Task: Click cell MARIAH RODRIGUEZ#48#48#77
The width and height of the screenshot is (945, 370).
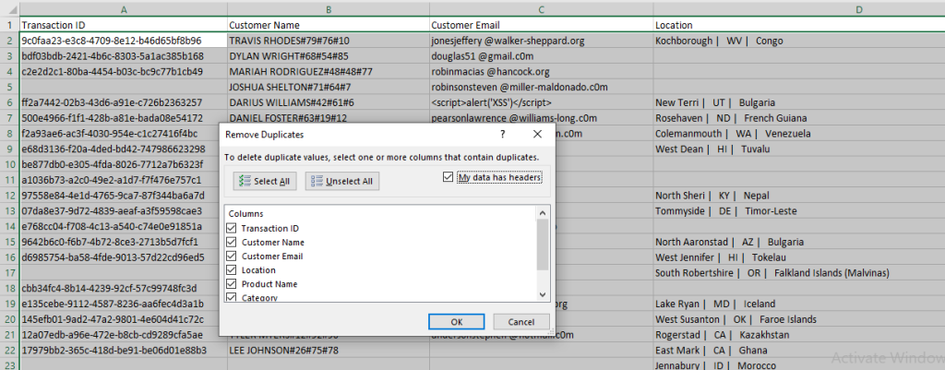Action: pyautogui.click(x=329, y=72)
